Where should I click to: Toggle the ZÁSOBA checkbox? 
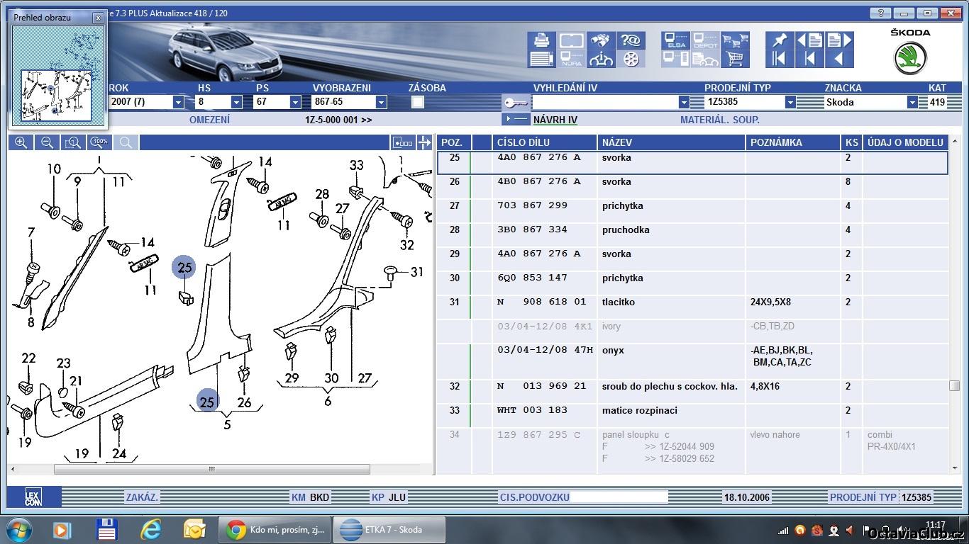point(418,102)
